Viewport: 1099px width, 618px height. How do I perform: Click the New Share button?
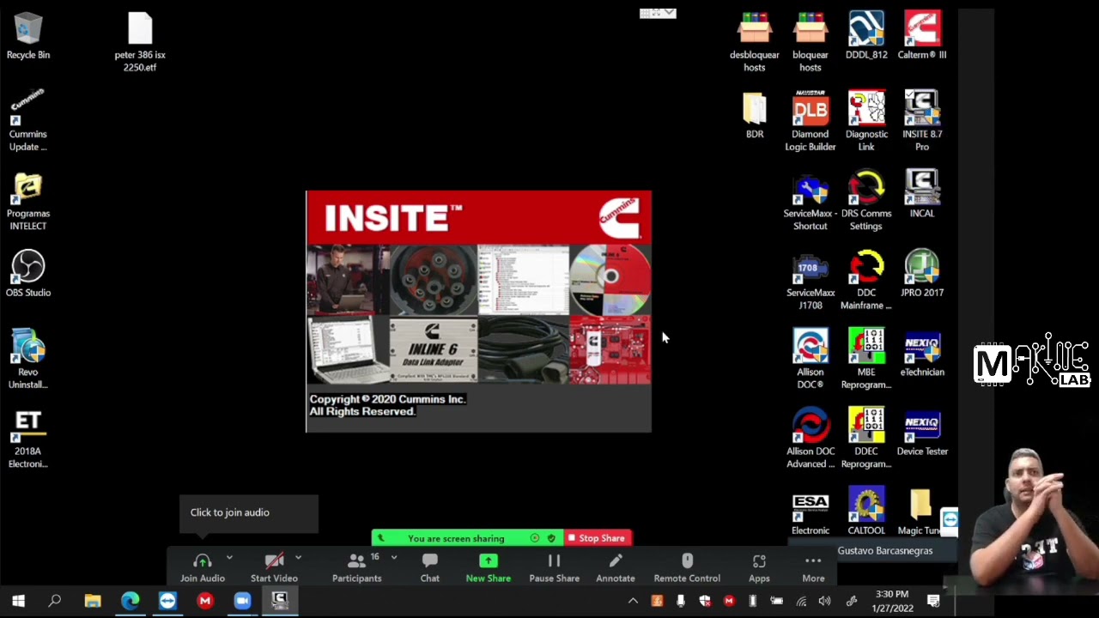click(488, 568)
